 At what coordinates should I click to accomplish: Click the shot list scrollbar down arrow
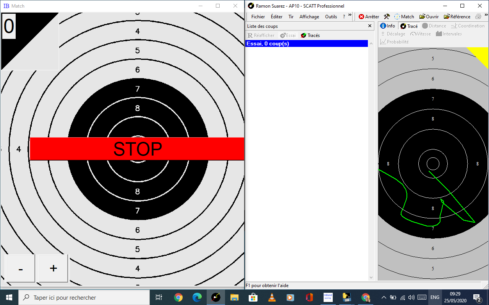pos(371,278)
